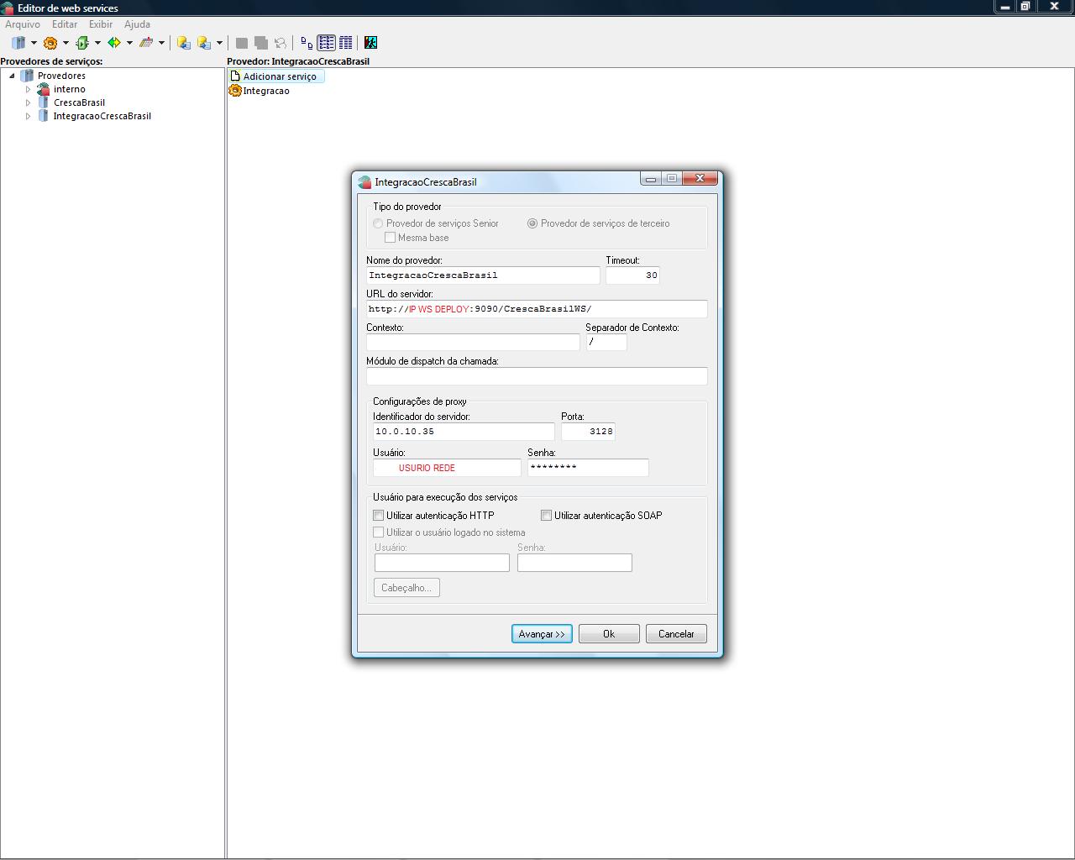Click the proxy Usuário field
The width and height of the screenshot is (1075, 860).
447,468
